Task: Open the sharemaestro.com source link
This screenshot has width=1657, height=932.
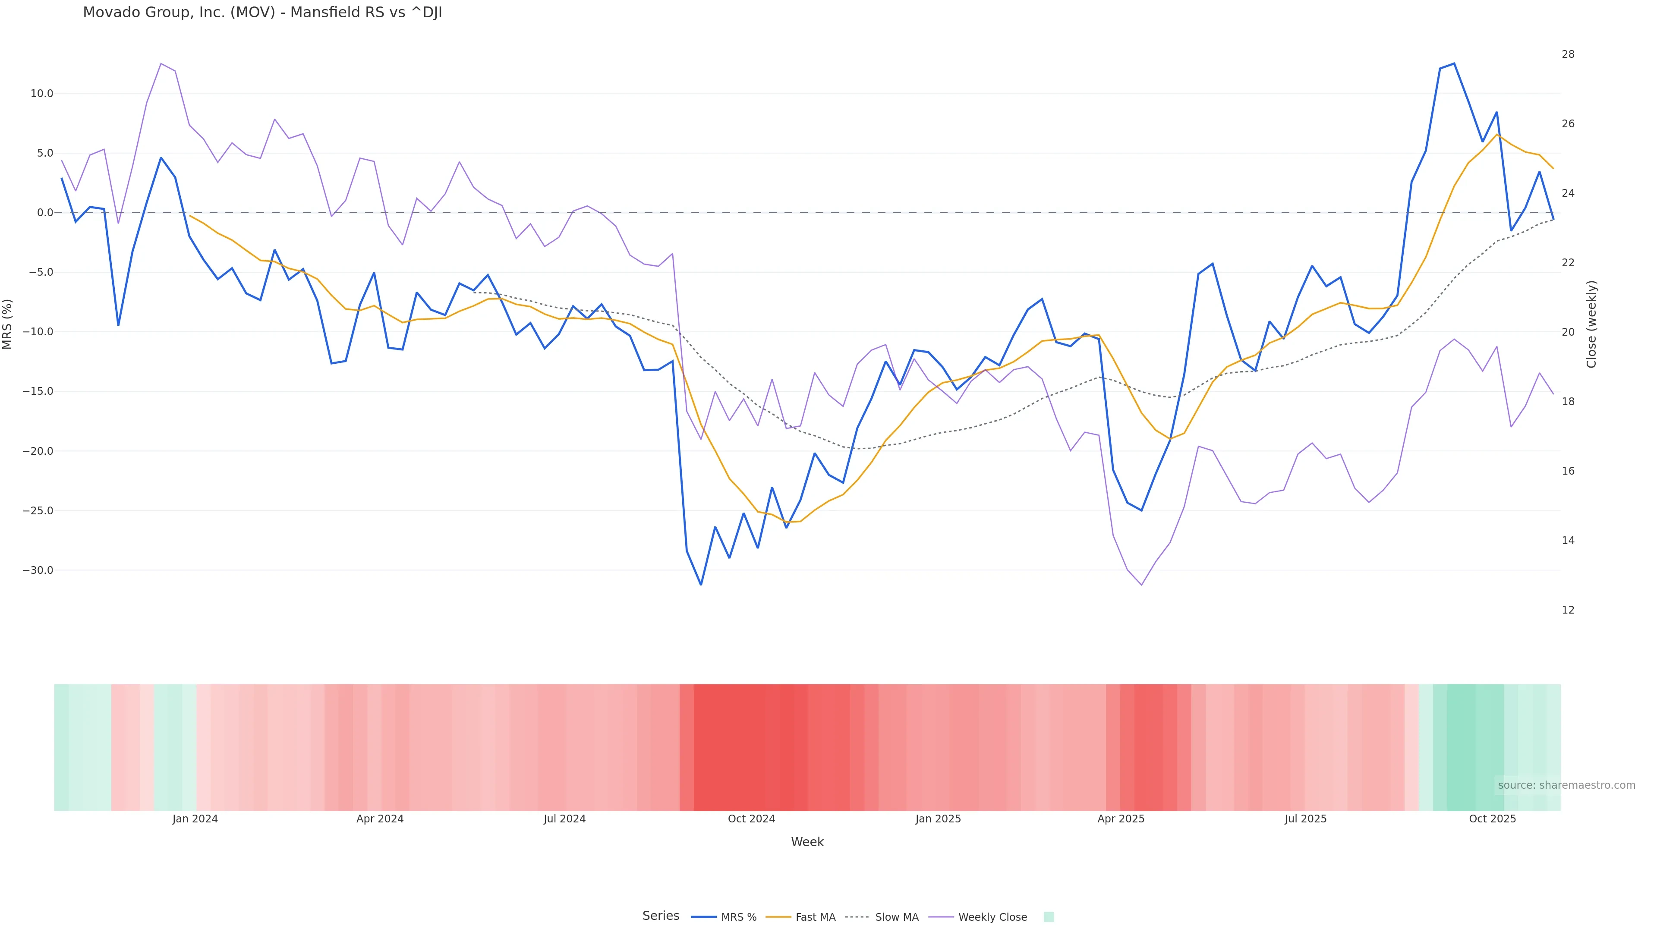Action: [x=1566, y=785]
